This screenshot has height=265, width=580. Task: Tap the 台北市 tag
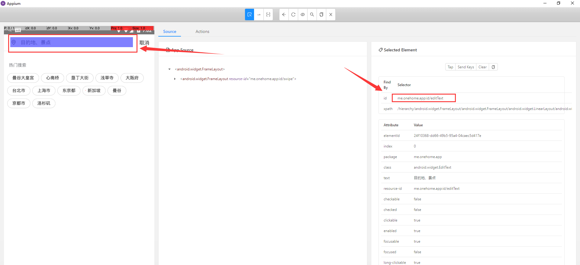point(19,91)
